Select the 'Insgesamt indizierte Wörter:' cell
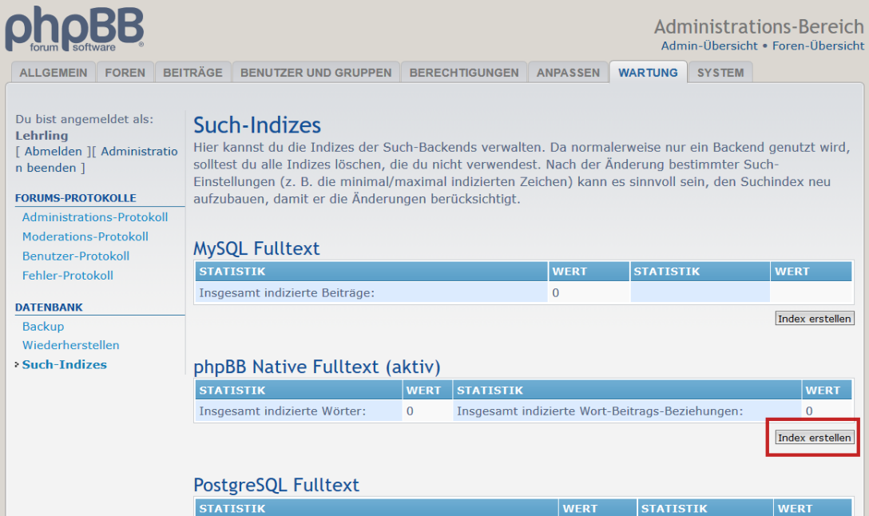Image resolution: width=869 pixels, height=516 pixels. pyautogui.click(x=299, y=411)
